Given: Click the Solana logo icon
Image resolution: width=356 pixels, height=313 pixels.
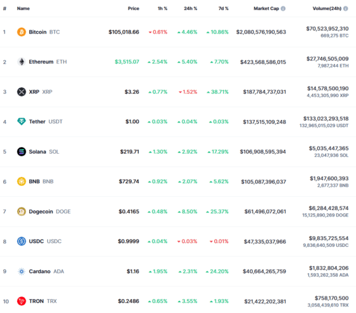Looking at the screenshot, I should click(22, 152).
